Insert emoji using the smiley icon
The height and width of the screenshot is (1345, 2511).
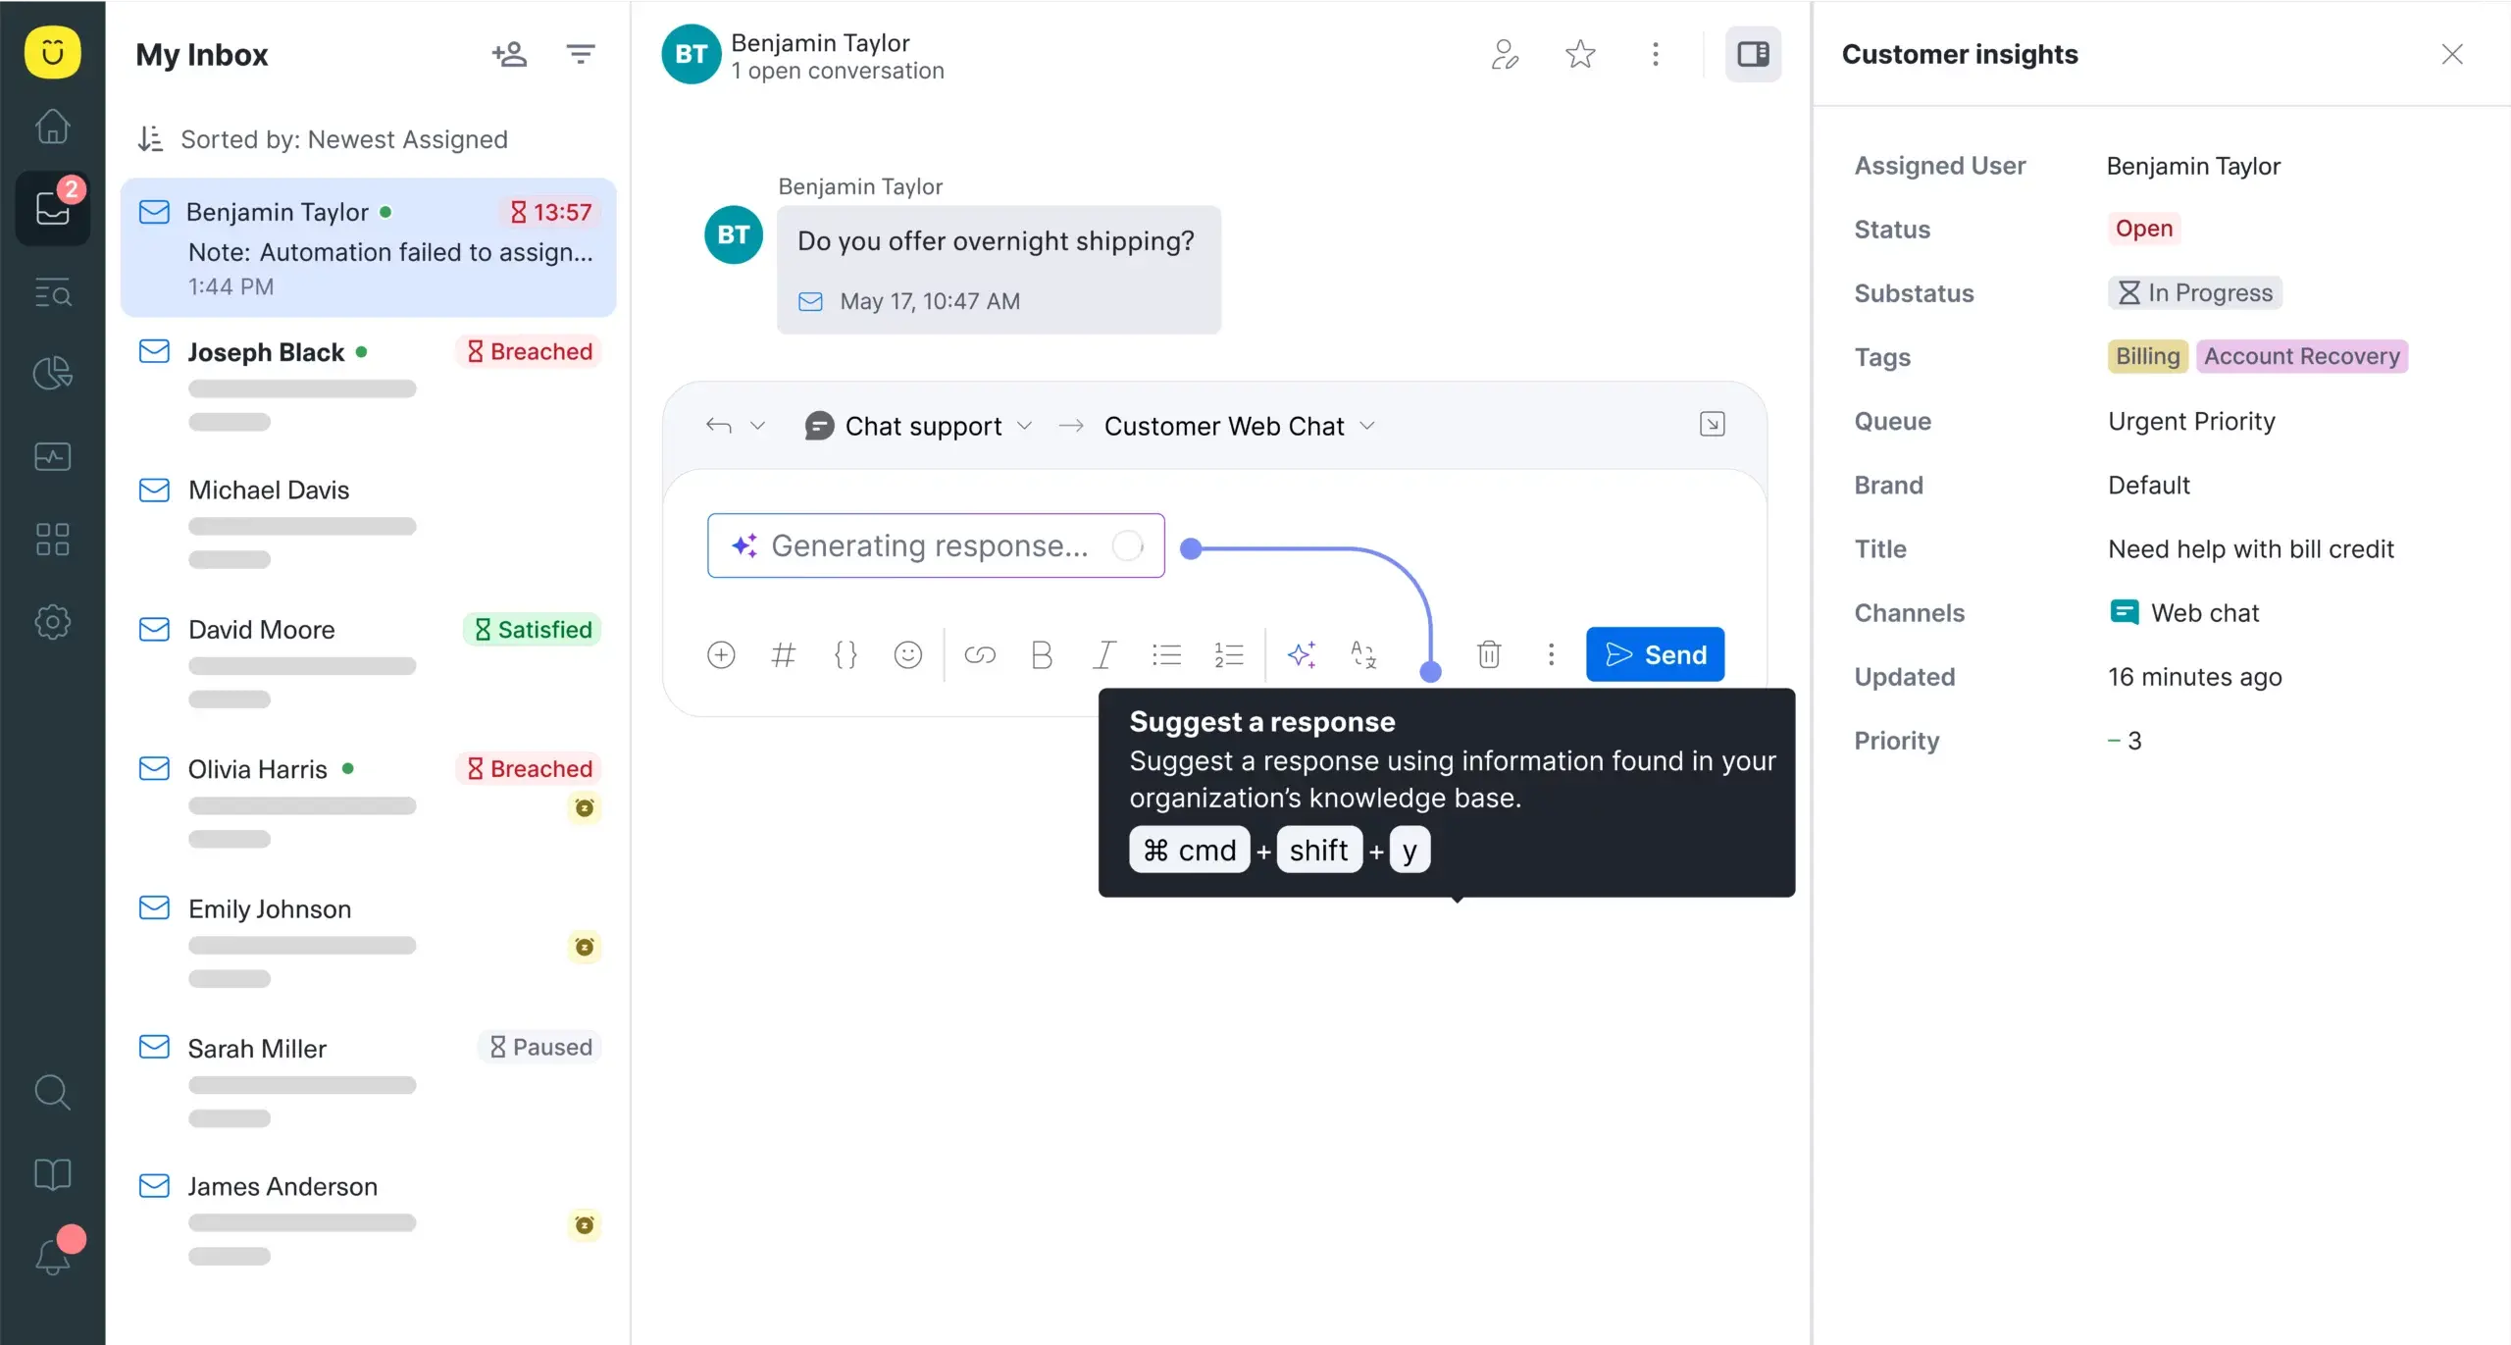click(908, 654)
